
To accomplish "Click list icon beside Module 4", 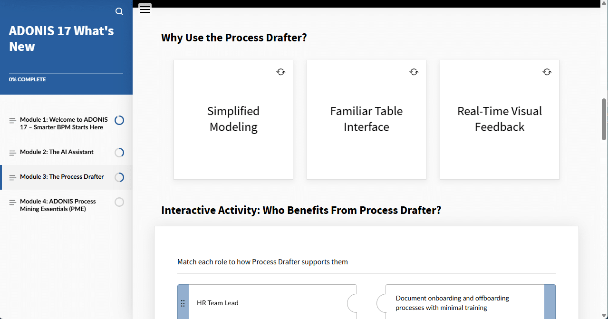I will [13, 203].
